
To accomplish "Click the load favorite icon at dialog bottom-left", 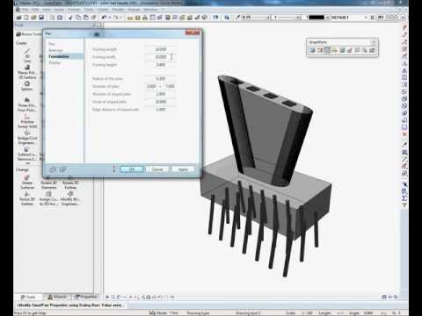I will [x=53, y=169].
